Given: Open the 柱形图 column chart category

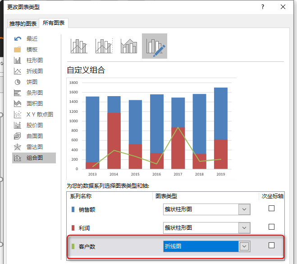Looking at the screenshot, I should [x=34, y=60].
